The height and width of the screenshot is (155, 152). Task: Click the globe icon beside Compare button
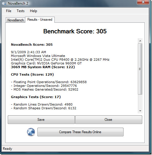coord(31,132)
